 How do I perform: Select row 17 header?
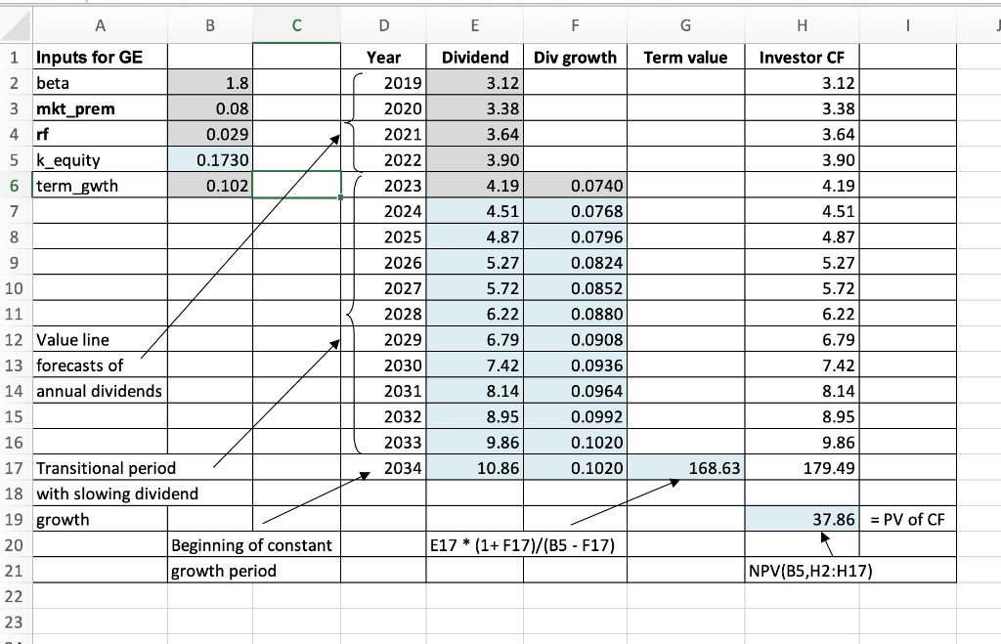pyautogui.click(x=16, y=468)
